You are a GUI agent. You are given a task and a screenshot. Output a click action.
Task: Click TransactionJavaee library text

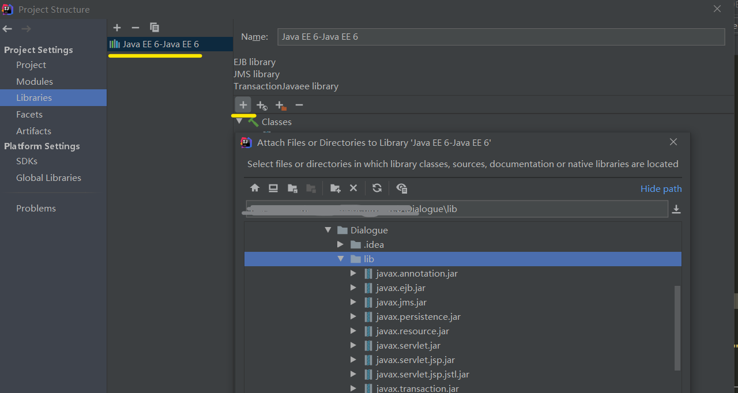click(x=286, y=86)
